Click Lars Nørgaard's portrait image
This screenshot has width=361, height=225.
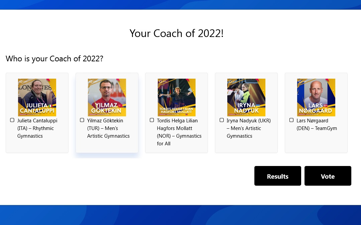(x=316, y=97)
